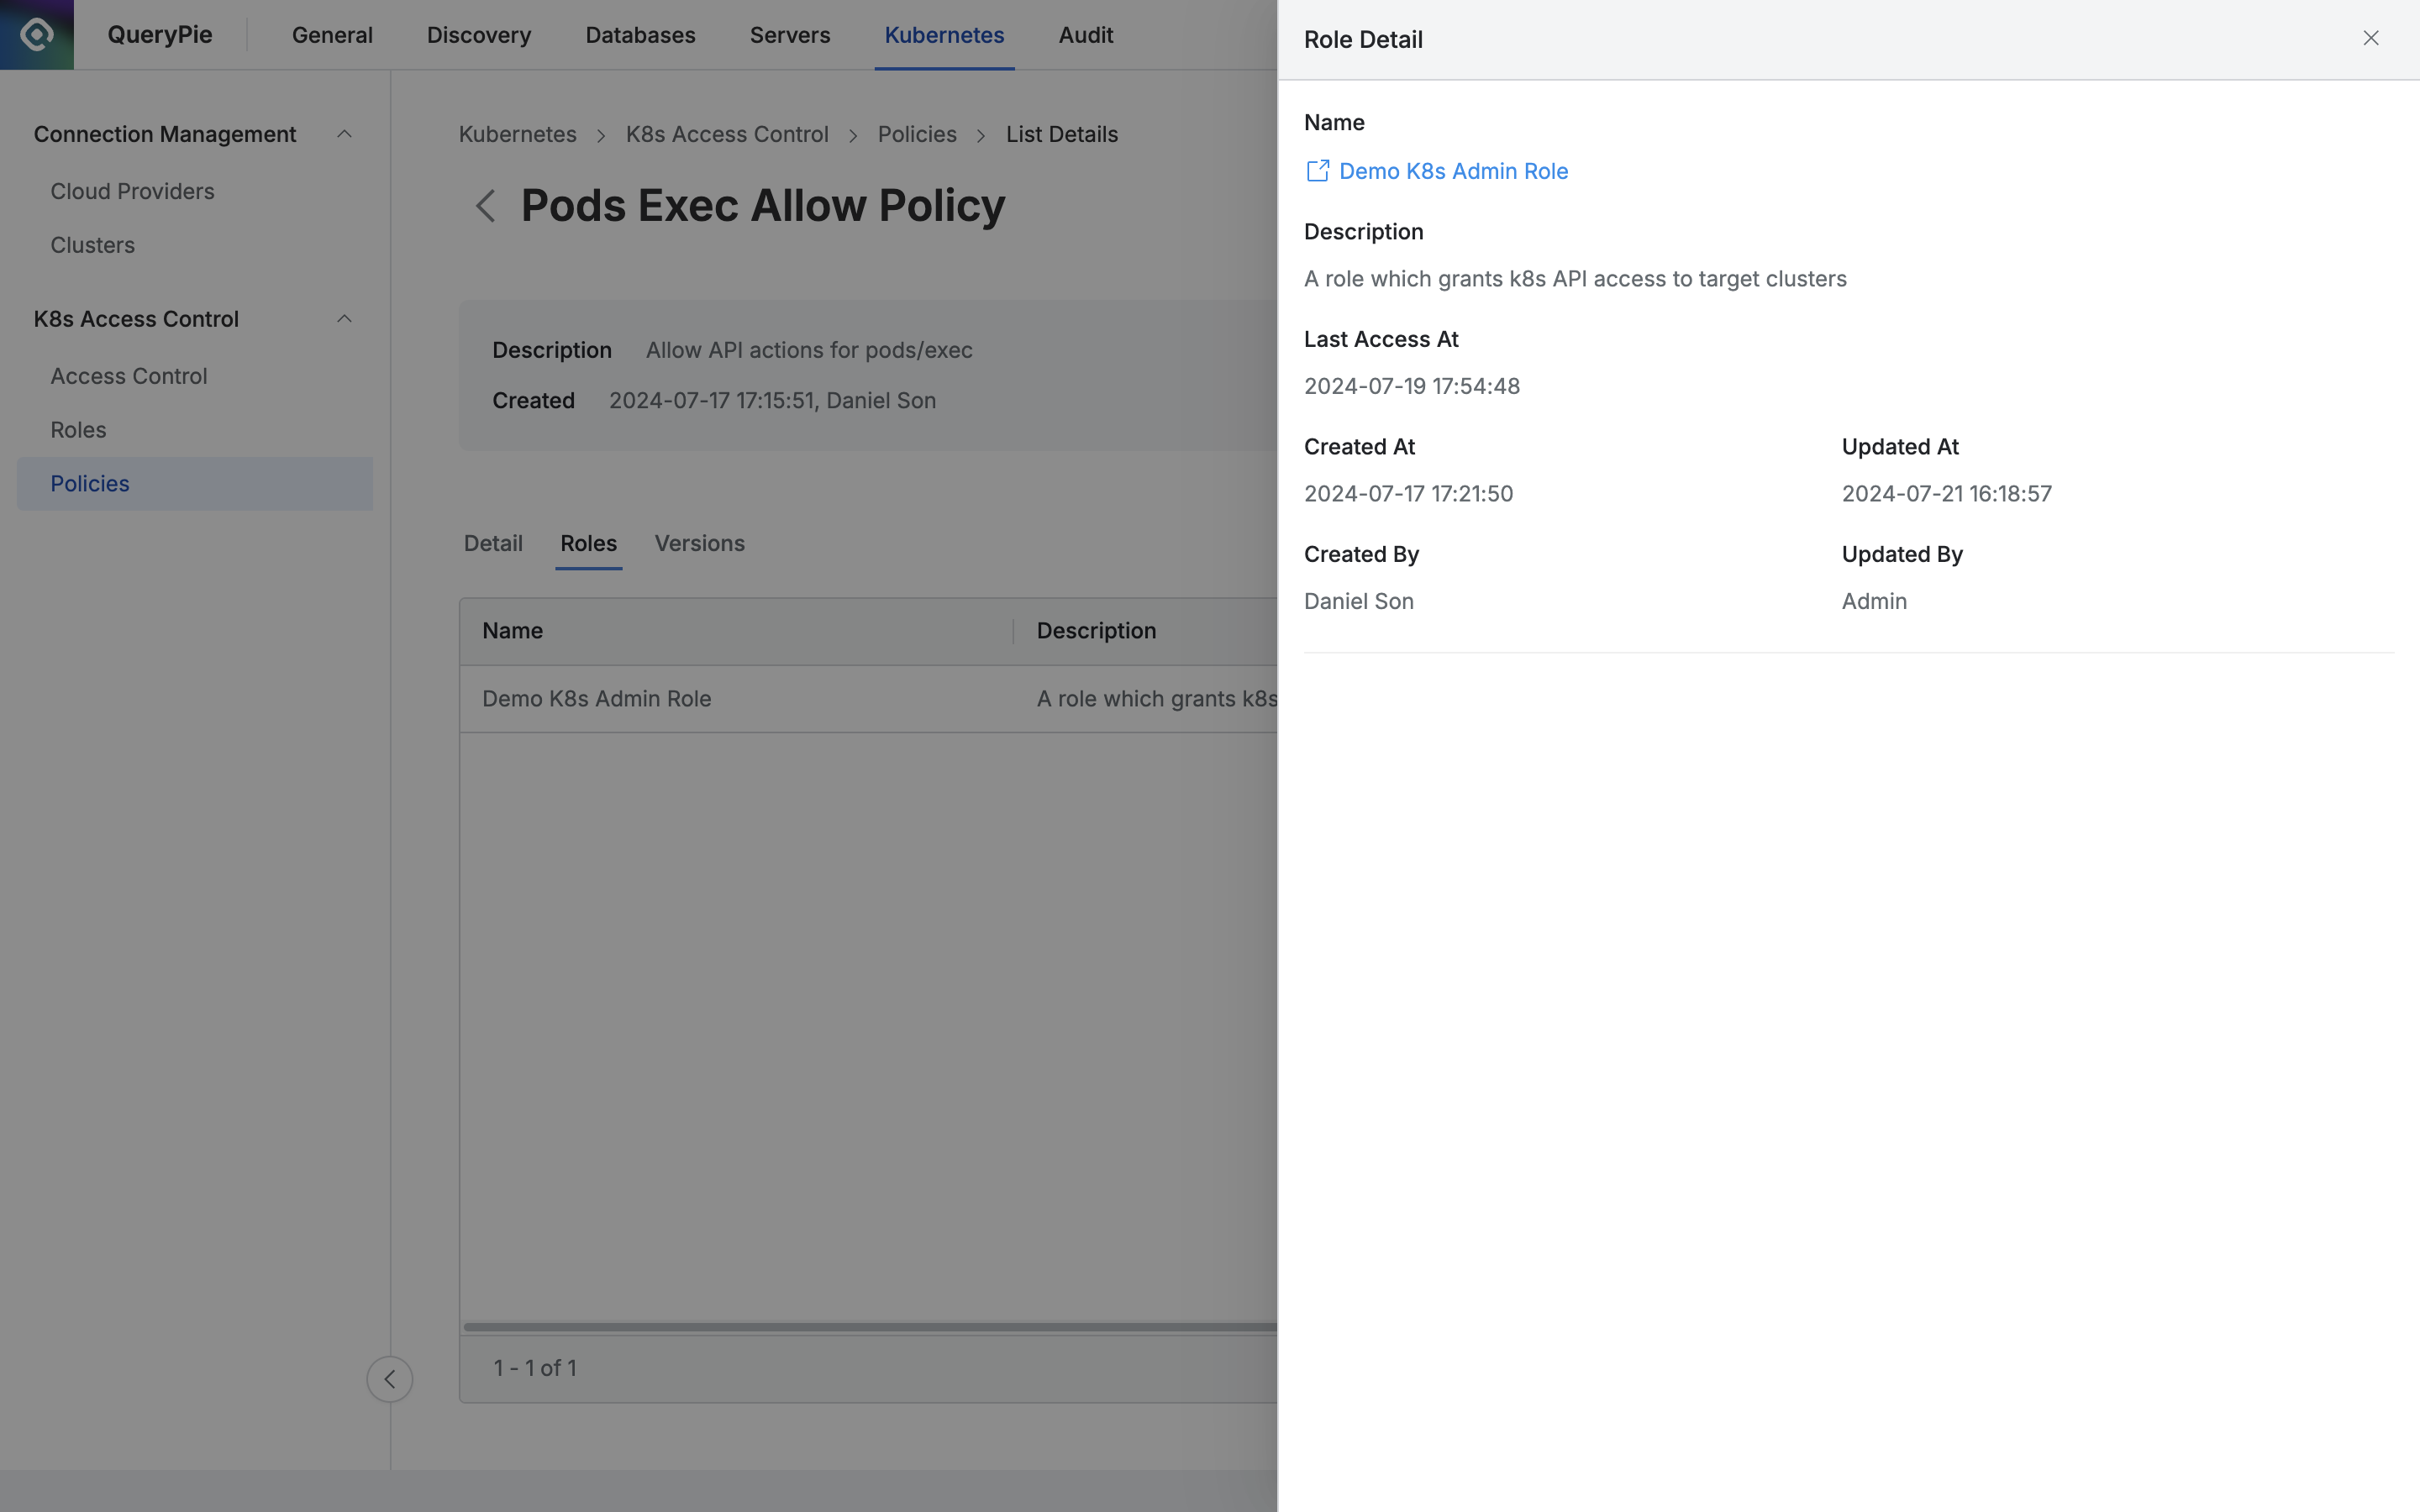2420x1512 pixels.
Task: Click the Policies breadcrumb link
Action: (916, 134)
